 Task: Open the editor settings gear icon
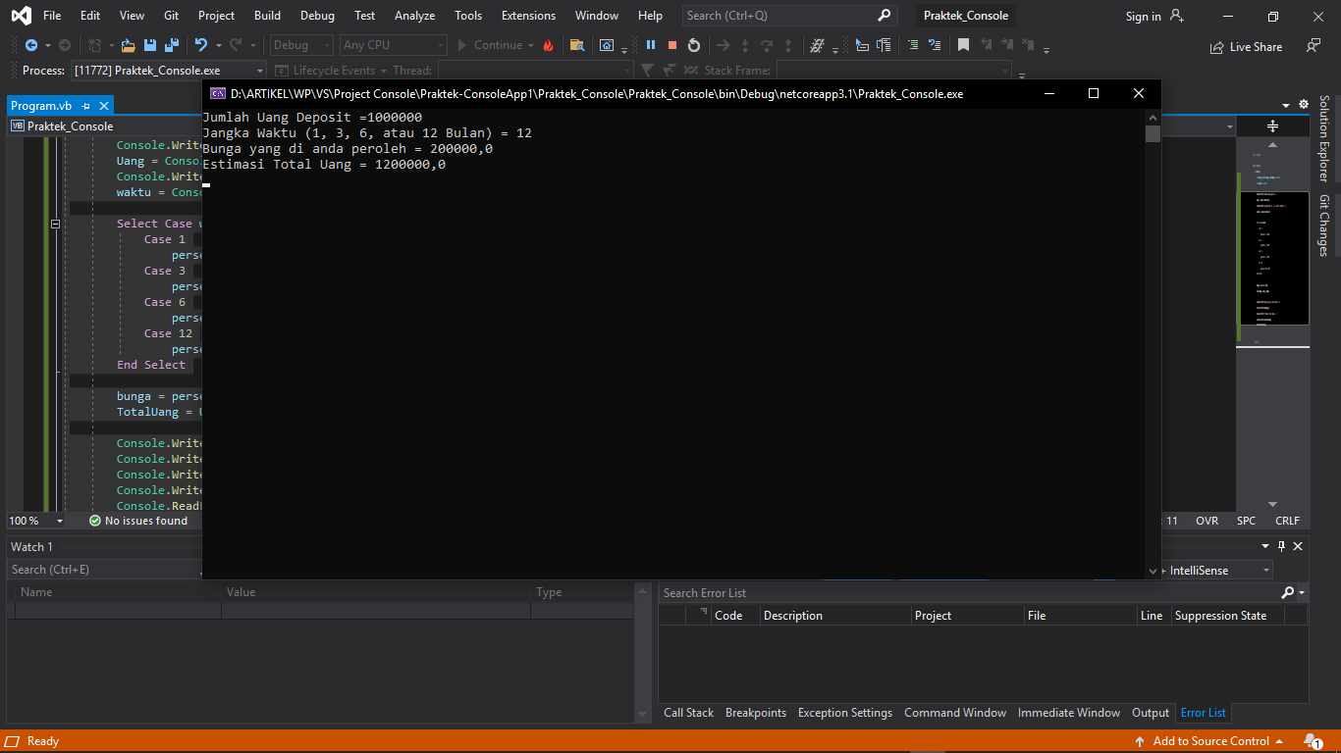point(1304,105)
